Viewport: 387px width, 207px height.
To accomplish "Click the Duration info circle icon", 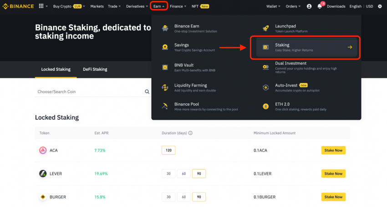I will pos(190,133).
